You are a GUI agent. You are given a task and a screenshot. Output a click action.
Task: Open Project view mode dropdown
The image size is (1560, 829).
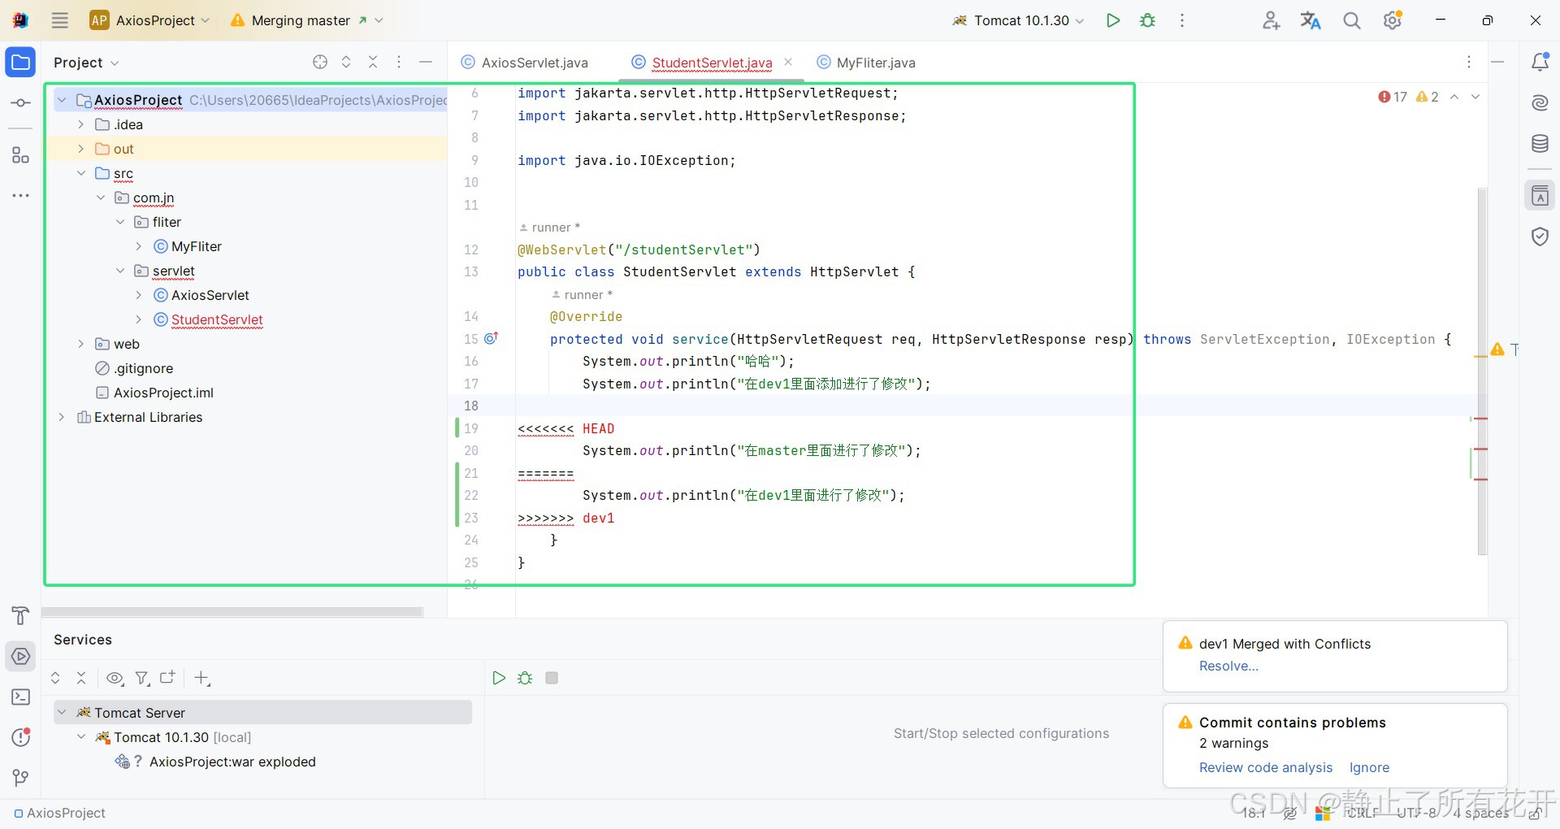pos(86,63)
